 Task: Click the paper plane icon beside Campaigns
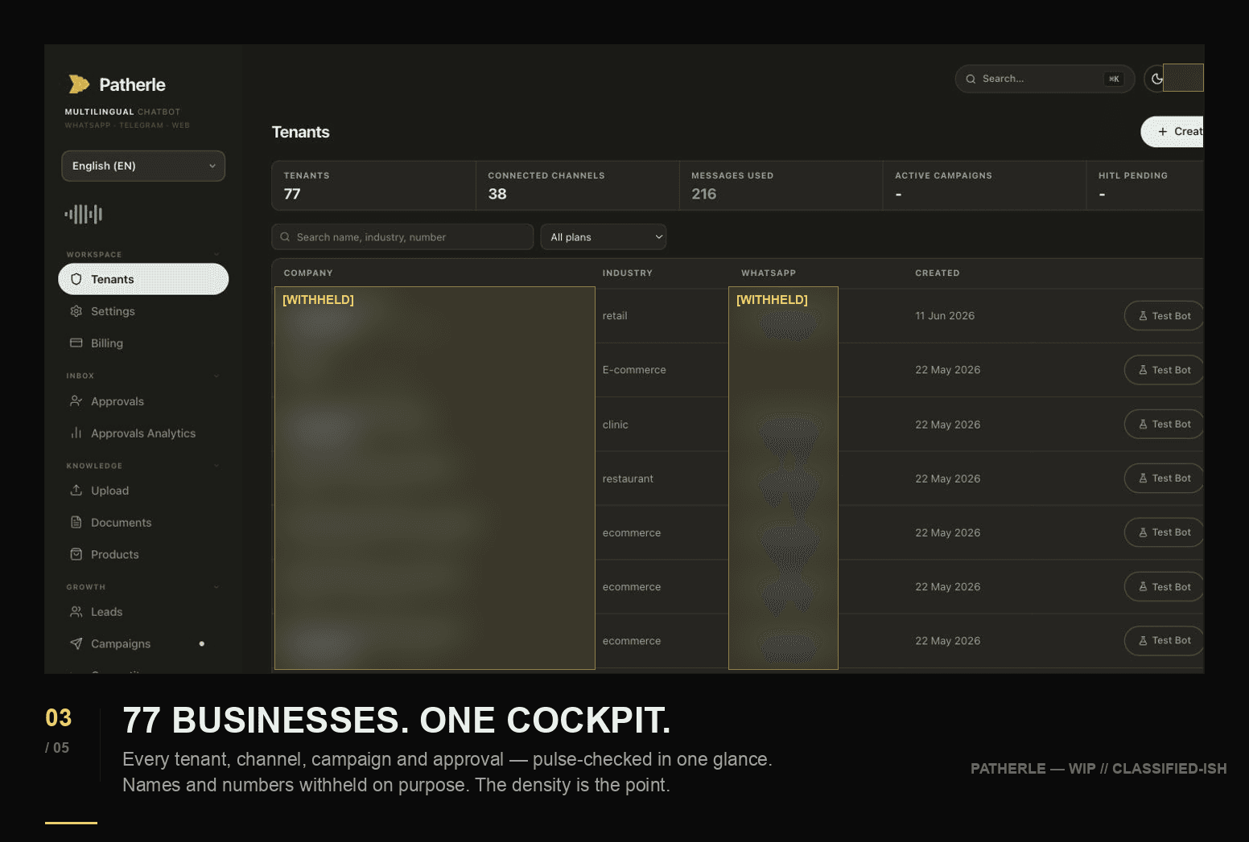[76, 643]
